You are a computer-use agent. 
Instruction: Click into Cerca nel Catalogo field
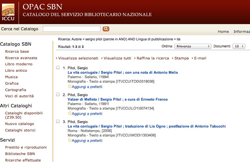[x=72, y=29]
